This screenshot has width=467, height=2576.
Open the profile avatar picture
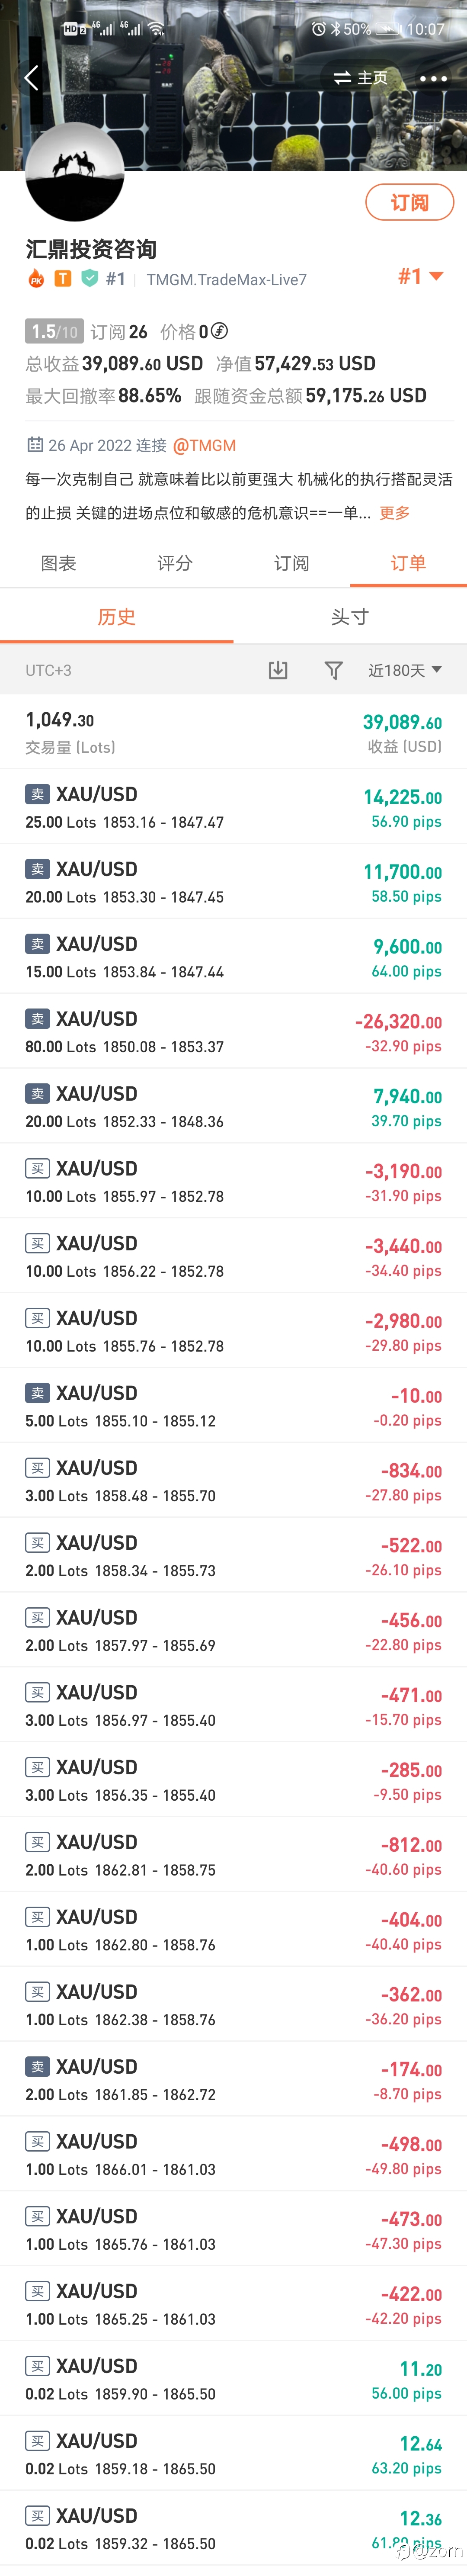(x=75, y=172)
